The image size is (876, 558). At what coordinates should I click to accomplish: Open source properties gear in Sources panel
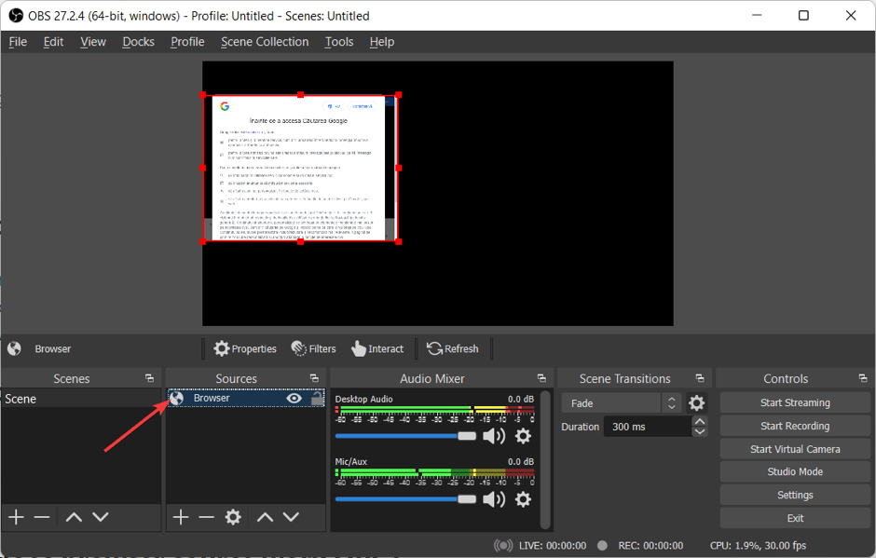(x=233, y=517)
